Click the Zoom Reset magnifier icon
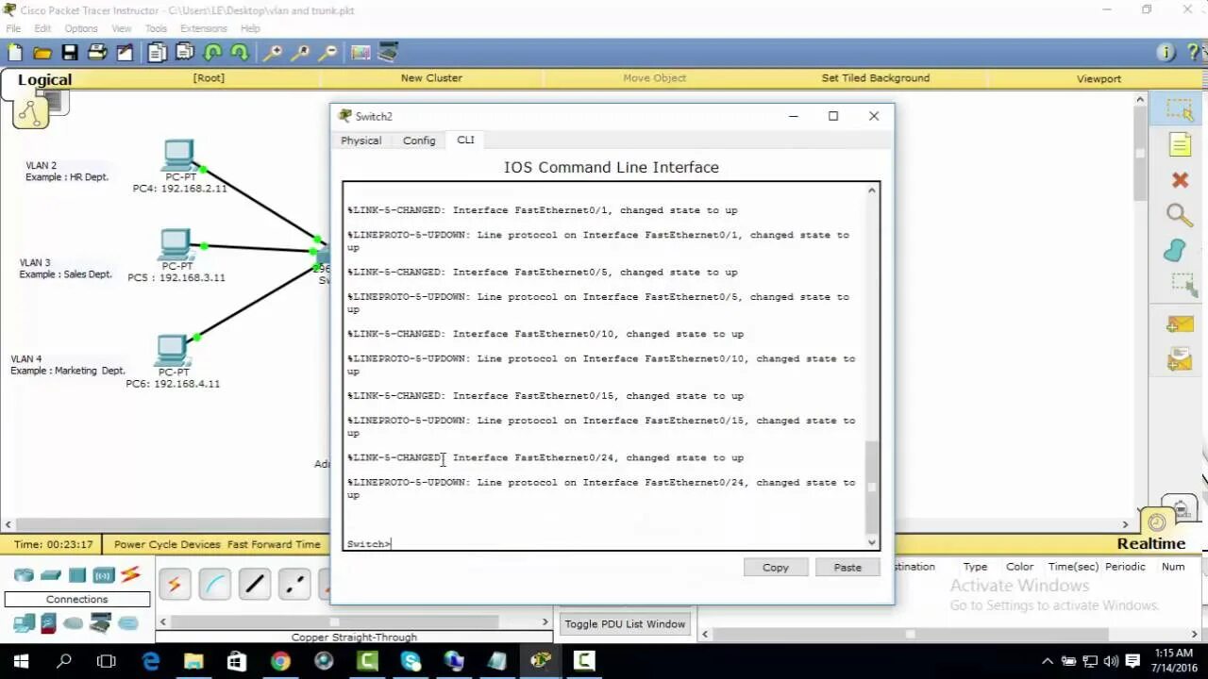The image size is (1208, 679). pyautogui.click(x=300, y=53)
